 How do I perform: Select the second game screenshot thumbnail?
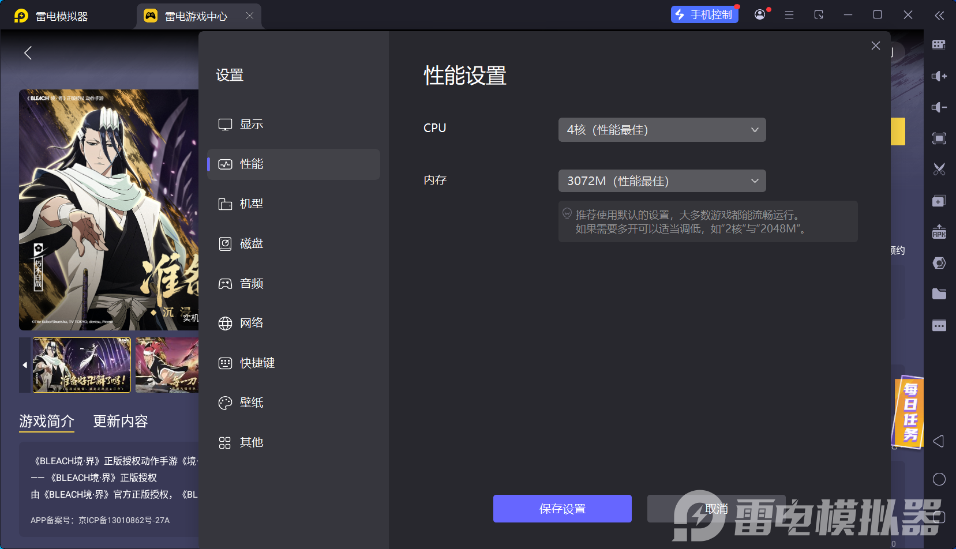tap(167, 365)
